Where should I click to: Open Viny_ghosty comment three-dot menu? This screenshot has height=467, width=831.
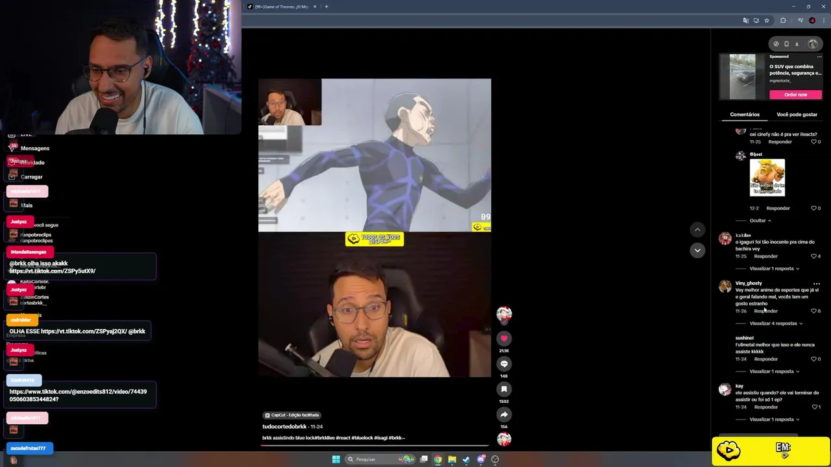(x=817, y=284)
